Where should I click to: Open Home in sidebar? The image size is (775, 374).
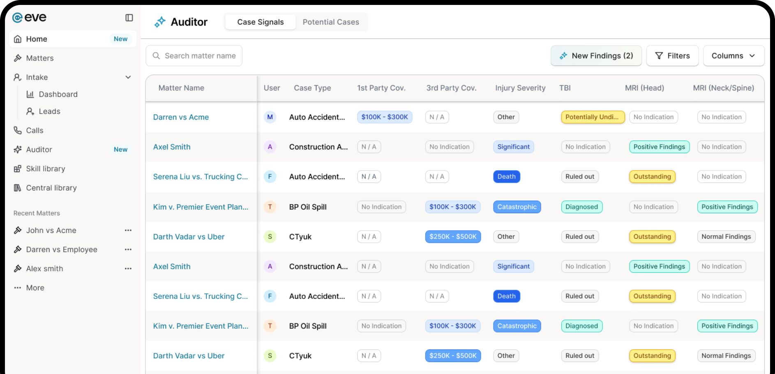(73, 39)
